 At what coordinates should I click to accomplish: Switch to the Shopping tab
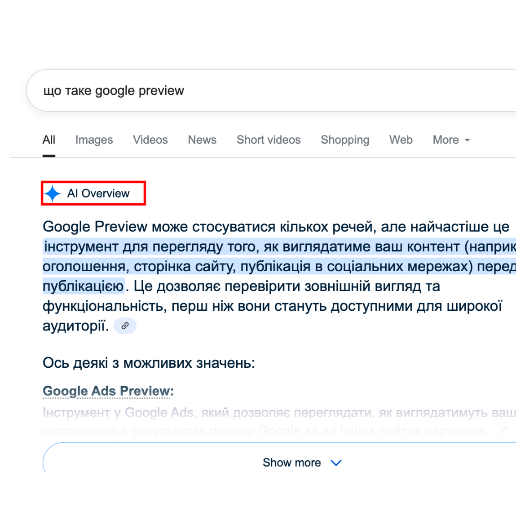point(345,140)
